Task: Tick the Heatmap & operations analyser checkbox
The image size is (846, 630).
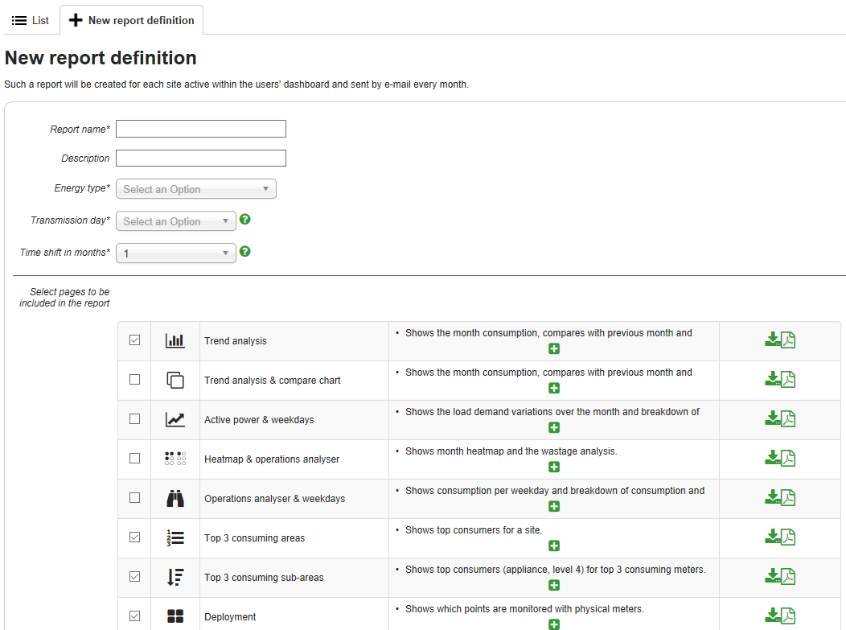Action: click(134, 459)
